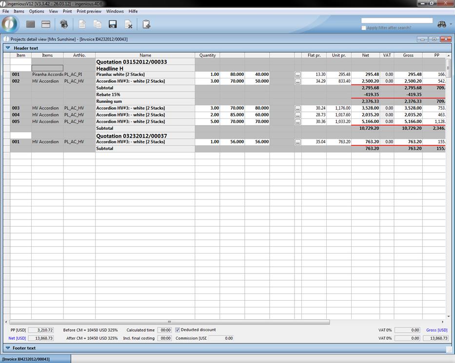Click the binoculars search icon

442,24
